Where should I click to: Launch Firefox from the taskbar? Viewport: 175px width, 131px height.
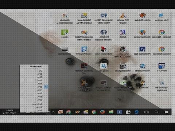click(x=102, y=112)
